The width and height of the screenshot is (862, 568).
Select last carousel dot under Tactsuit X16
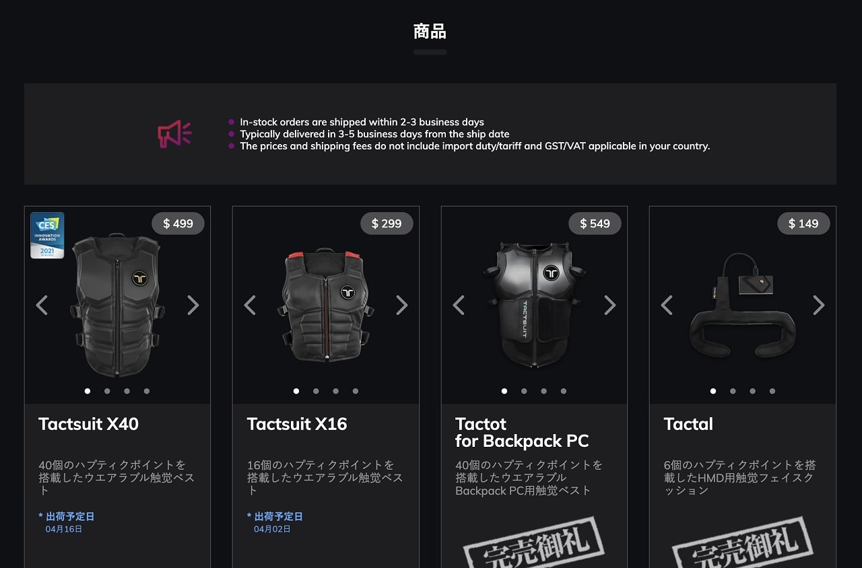pyautogui.click(x=356, y=391)
